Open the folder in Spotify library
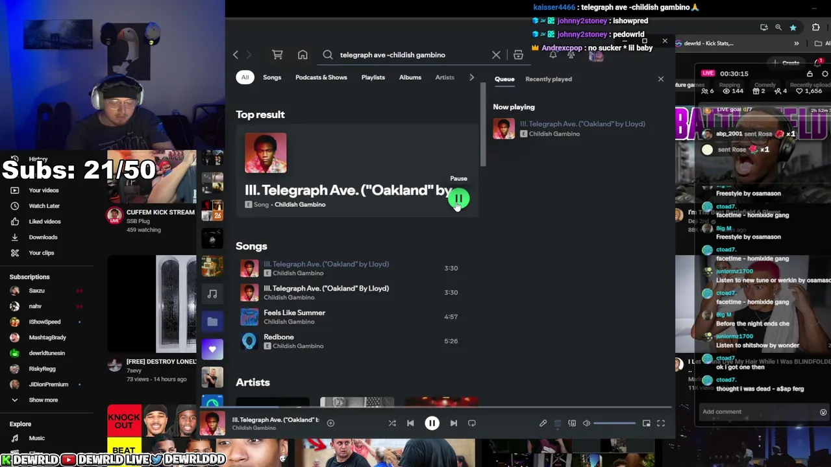 [x=212, y=322]
